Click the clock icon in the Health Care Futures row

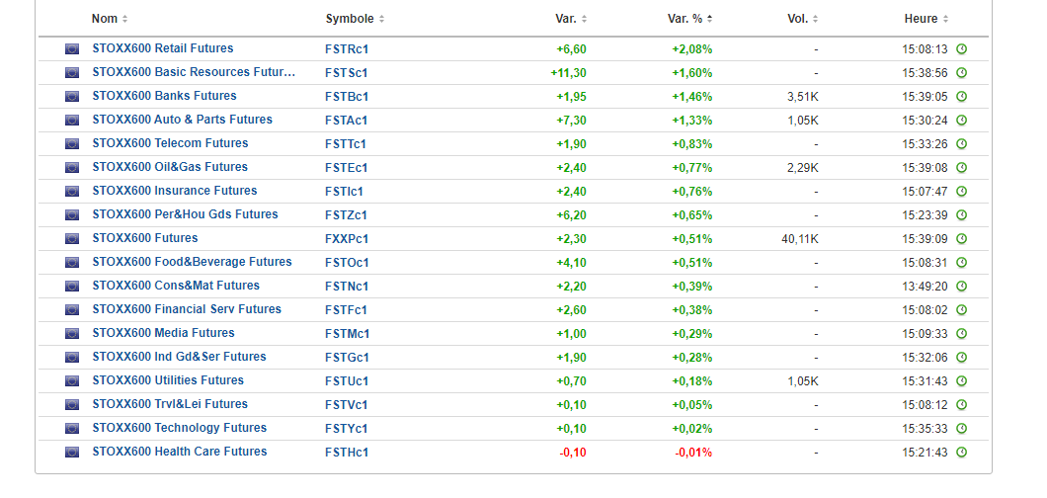[x=961, y=452]
